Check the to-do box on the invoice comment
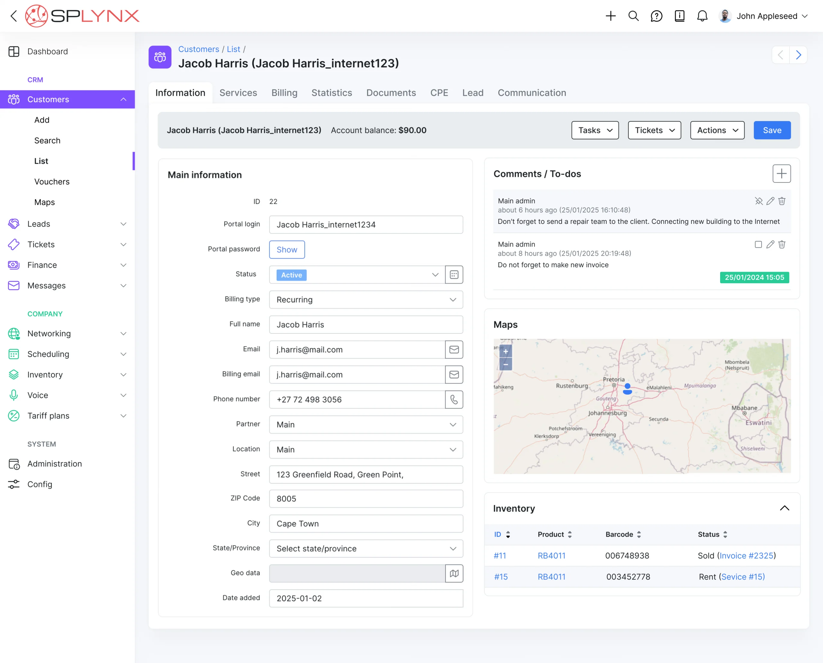Viewport: 823px width, 663px height. coord(758,244)
